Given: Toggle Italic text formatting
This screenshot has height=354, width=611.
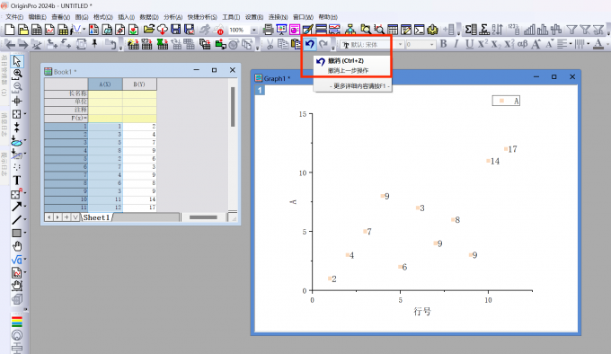Looking at the screenshot, I should click(x=456, y=44).
